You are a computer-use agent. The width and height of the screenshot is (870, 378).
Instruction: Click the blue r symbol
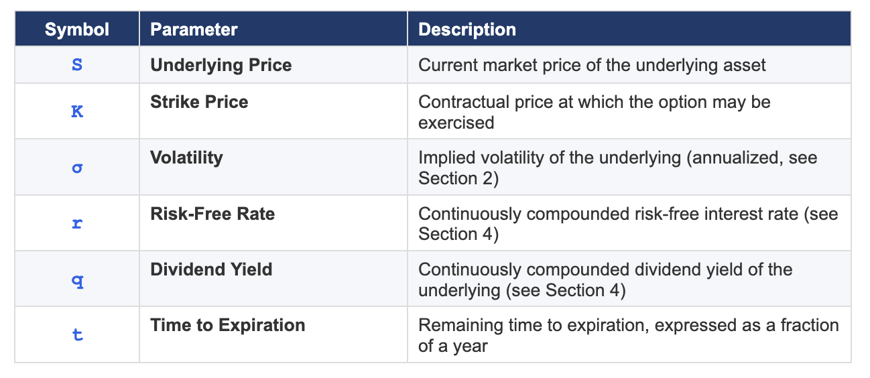(77, 223)
